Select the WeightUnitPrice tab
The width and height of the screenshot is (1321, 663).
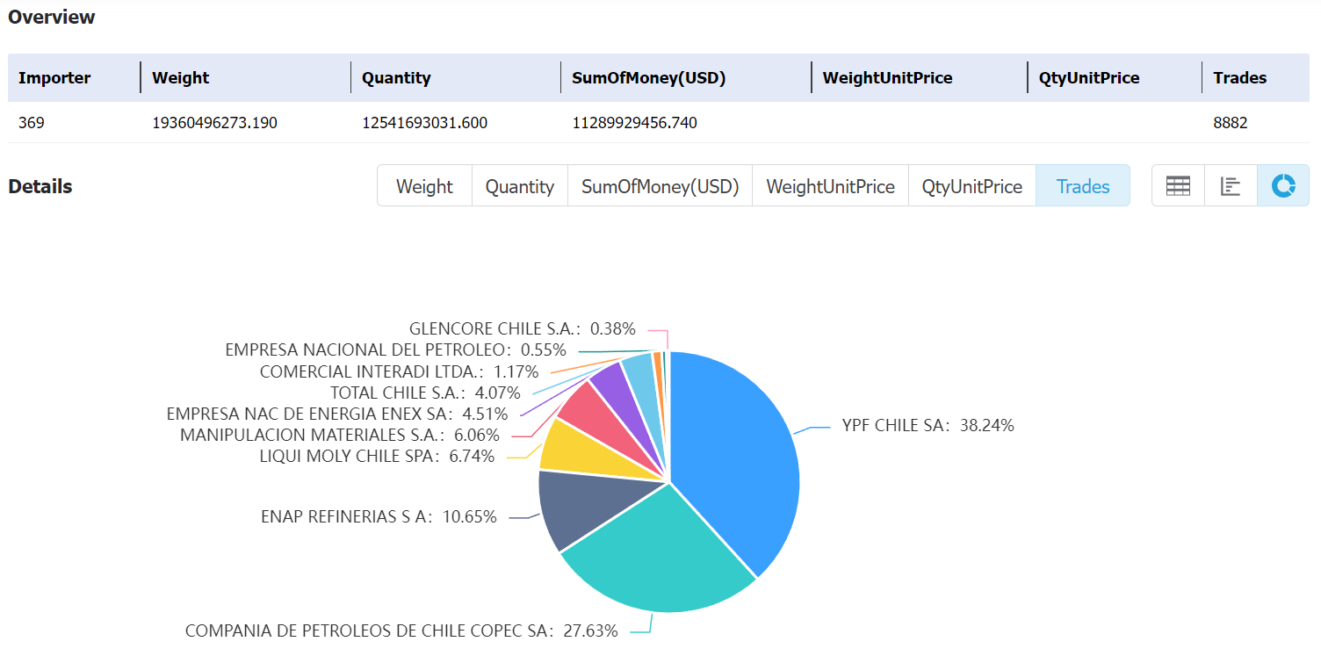(x=830, y=186)
